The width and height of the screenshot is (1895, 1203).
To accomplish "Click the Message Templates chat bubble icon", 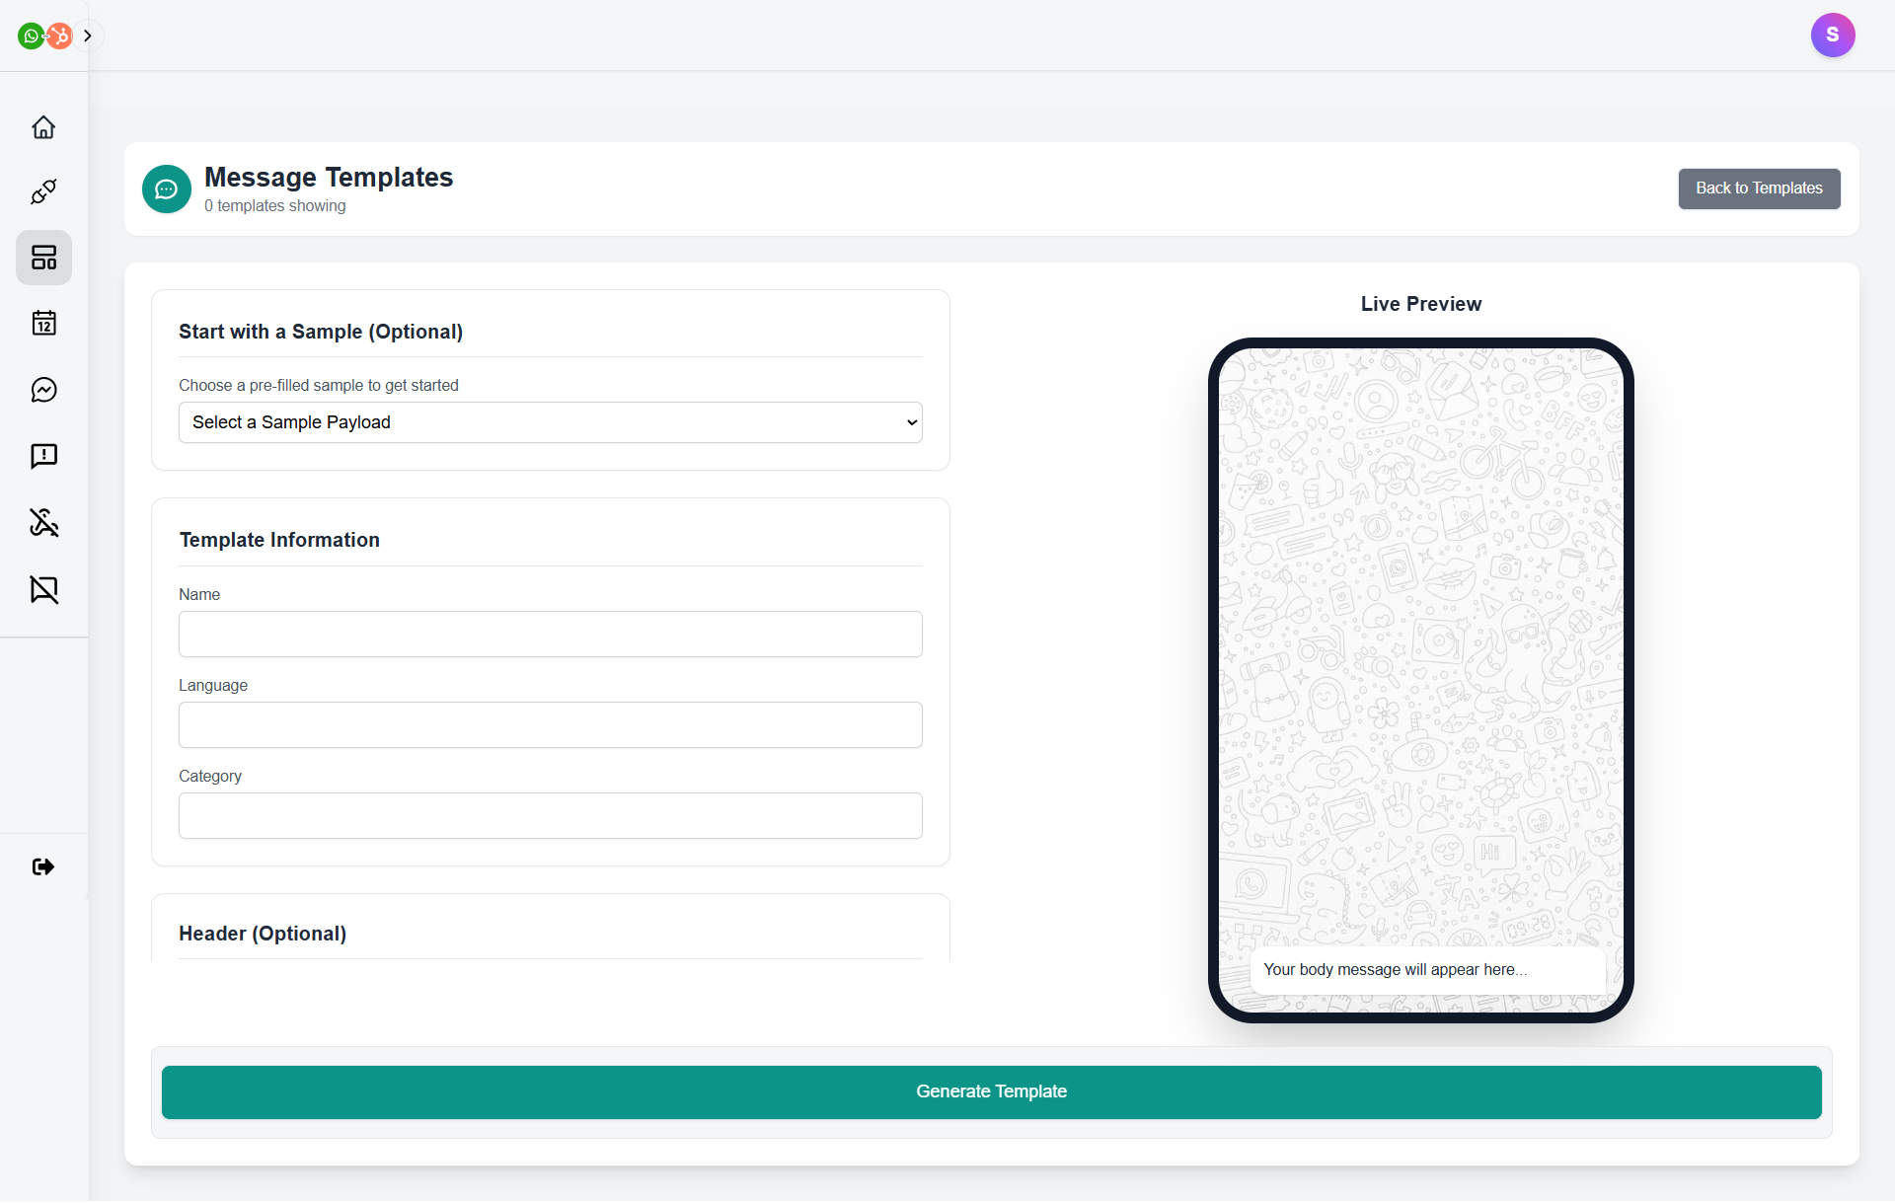I will pyautogui.click(x=166, y=188).
